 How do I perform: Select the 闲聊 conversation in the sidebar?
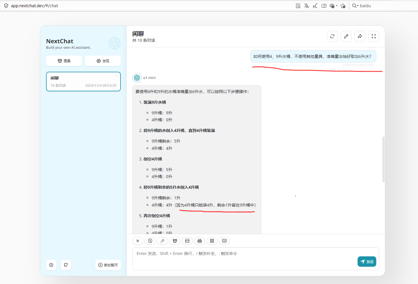83,82
